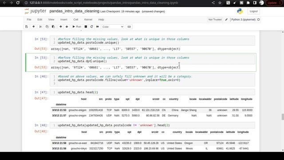This screenshot has height=160, width=284.
Task: Open the Kernel menu
Action: coord(88,20)
